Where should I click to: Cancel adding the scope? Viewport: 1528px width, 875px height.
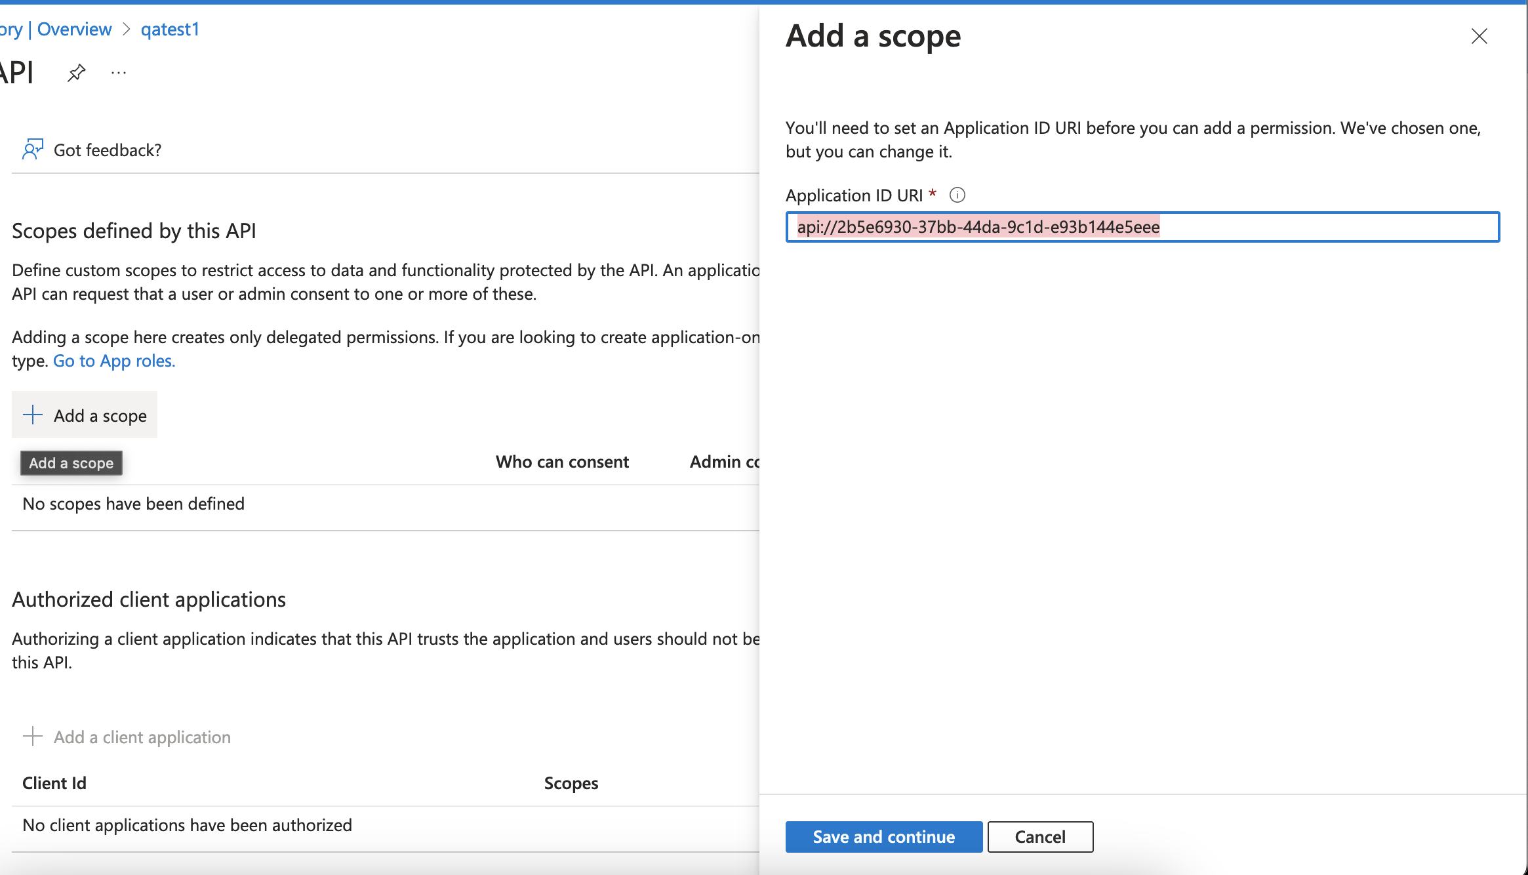[x=1040, y=836]
